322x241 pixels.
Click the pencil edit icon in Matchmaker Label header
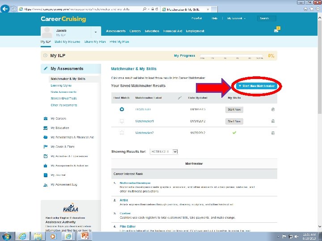click(x=180, y=98)
